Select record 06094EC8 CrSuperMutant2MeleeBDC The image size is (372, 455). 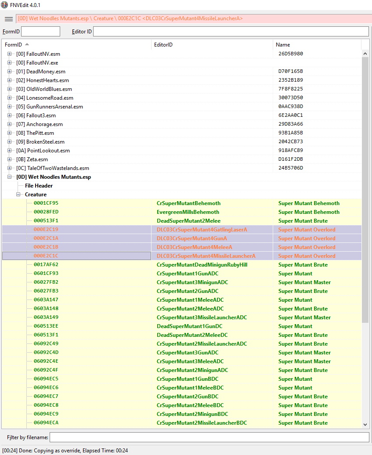(x=182, y=405)
